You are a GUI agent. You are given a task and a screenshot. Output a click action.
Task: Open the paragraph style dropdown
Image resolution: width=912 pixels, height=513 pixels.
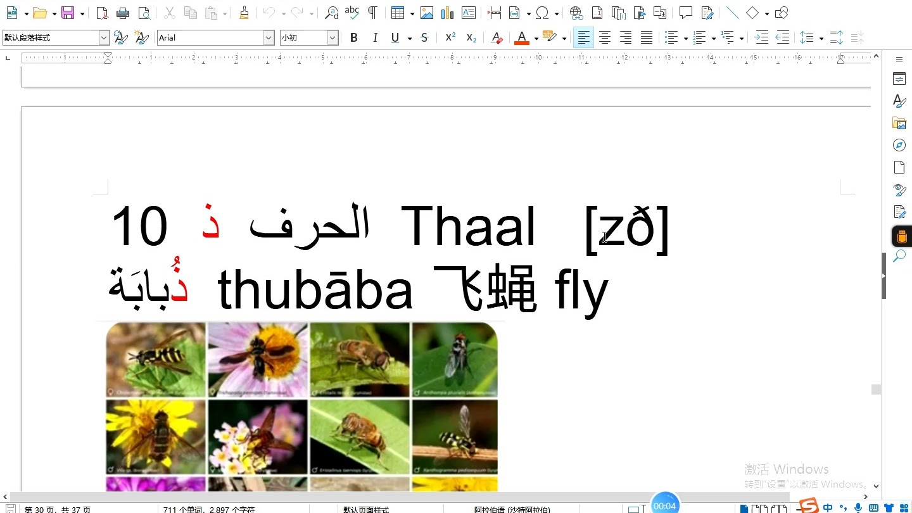(x=104, y=38)
